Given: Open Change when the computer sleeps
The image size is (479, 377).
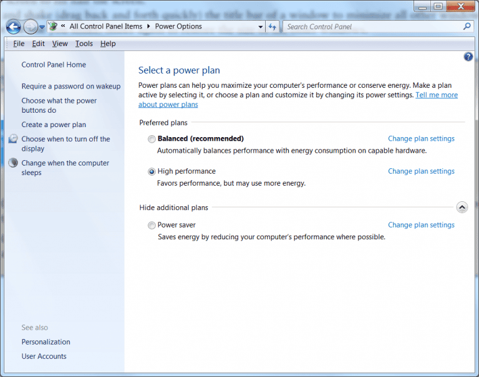Looking at the screenshot, I should click(65, 168).
